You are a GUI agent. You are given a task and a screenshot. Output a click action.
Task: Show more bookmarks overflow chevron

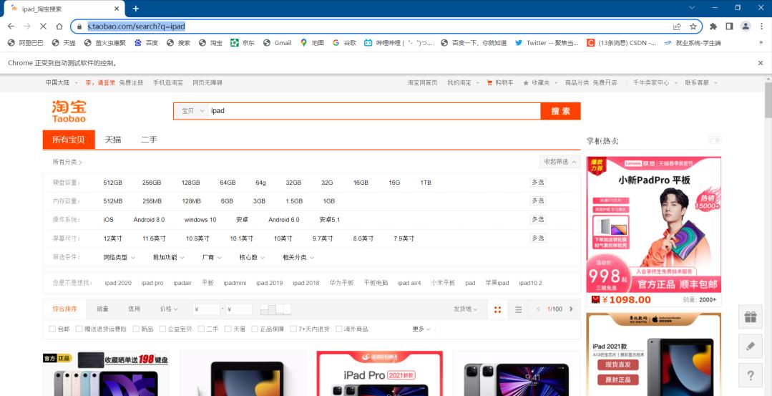(x=761, y=43)
